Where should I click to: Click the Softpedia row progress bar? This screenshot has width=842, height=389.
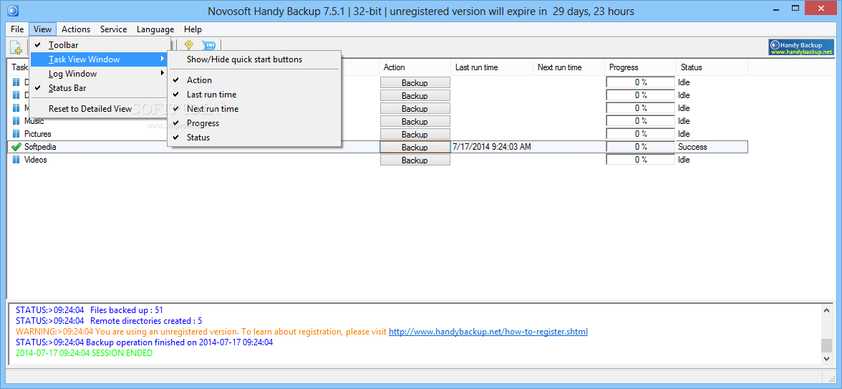[x=641, y=147]
